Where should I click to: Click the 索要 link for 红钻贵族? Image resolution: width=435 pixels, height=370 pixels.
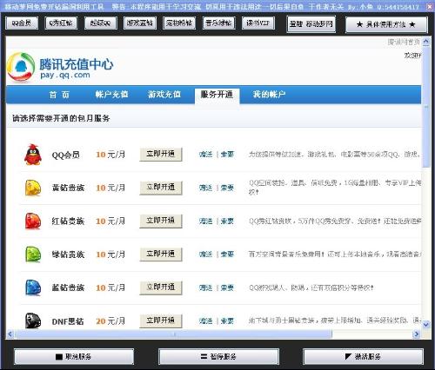click(x=227, y=221)
